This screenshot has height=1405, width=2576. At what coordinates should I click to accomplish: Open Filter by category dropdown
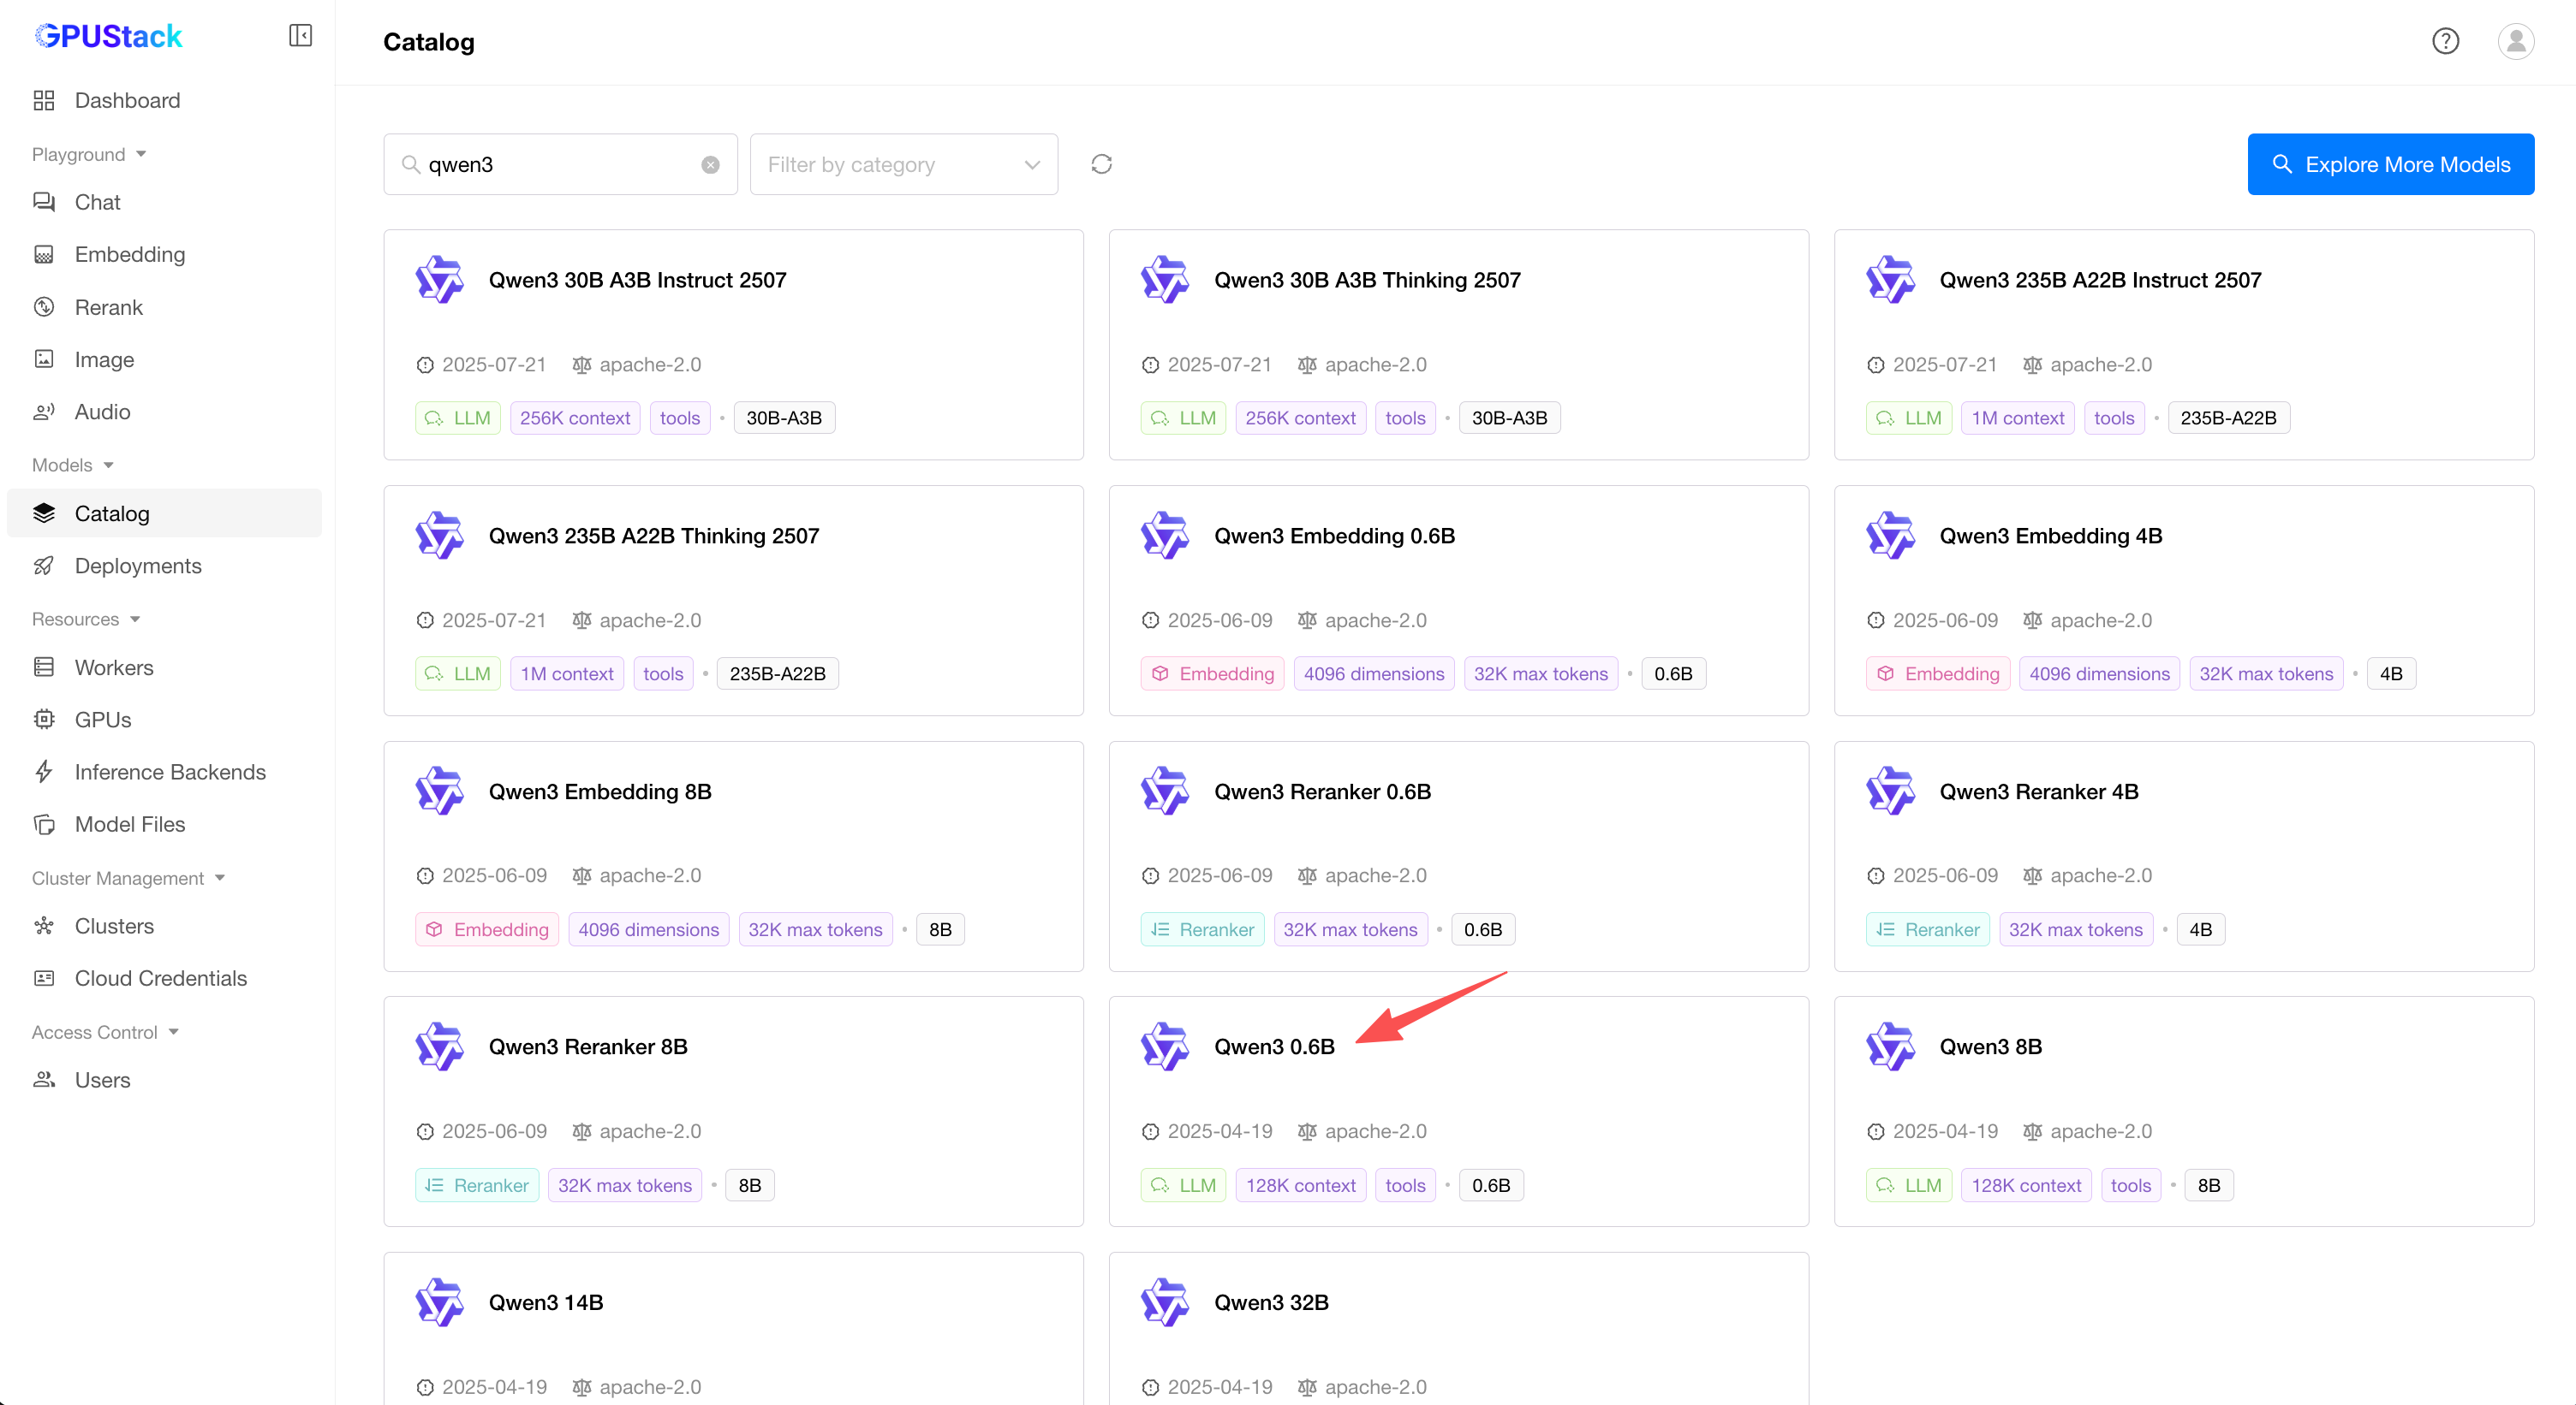click(903, 165)
